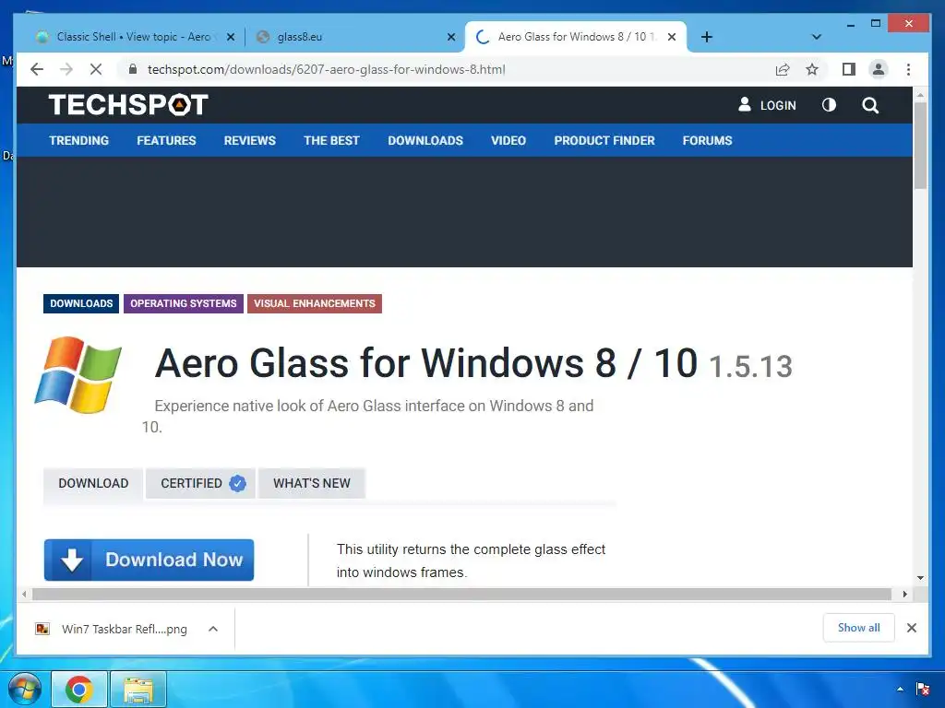945x708 pixels.
Task: Open the TRENDING menu
Action: pyautogui.click(x=79, y=140)
